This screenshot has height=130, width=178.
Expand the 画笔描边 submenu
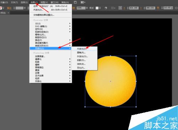click(x=51, y=67)
